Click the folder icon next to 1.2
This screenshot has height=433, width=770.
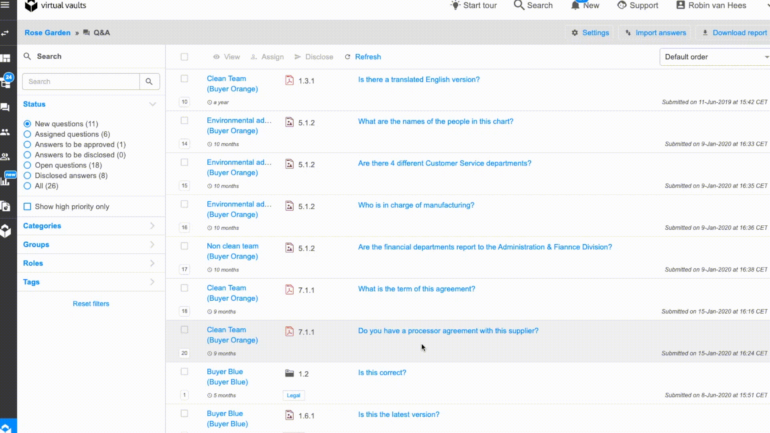(290, 374)
